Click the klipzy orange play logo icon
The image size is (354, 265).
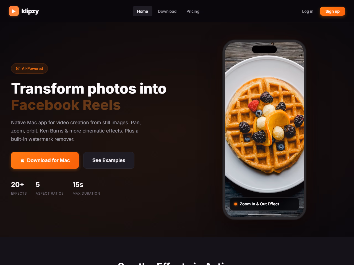[x=14, y=11]
